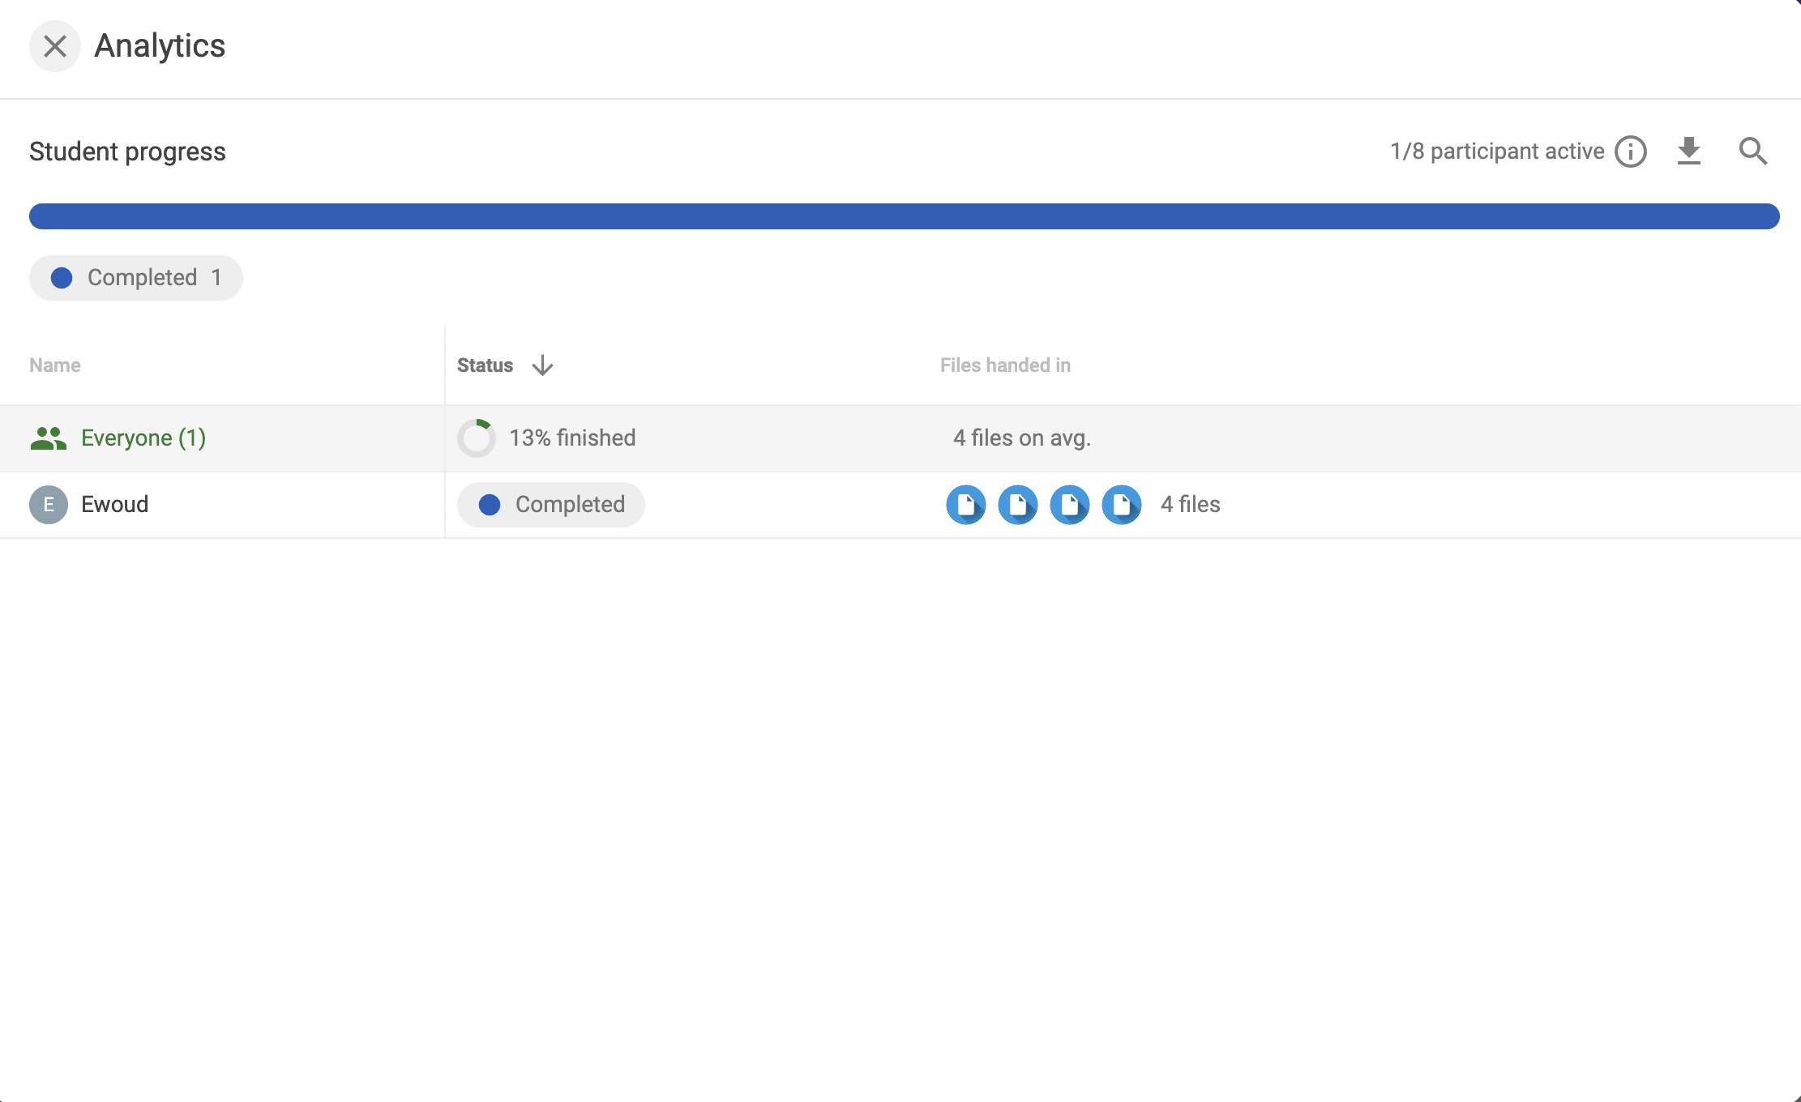Open Ewoud's third handed-in file

(x=1070, y=505)
